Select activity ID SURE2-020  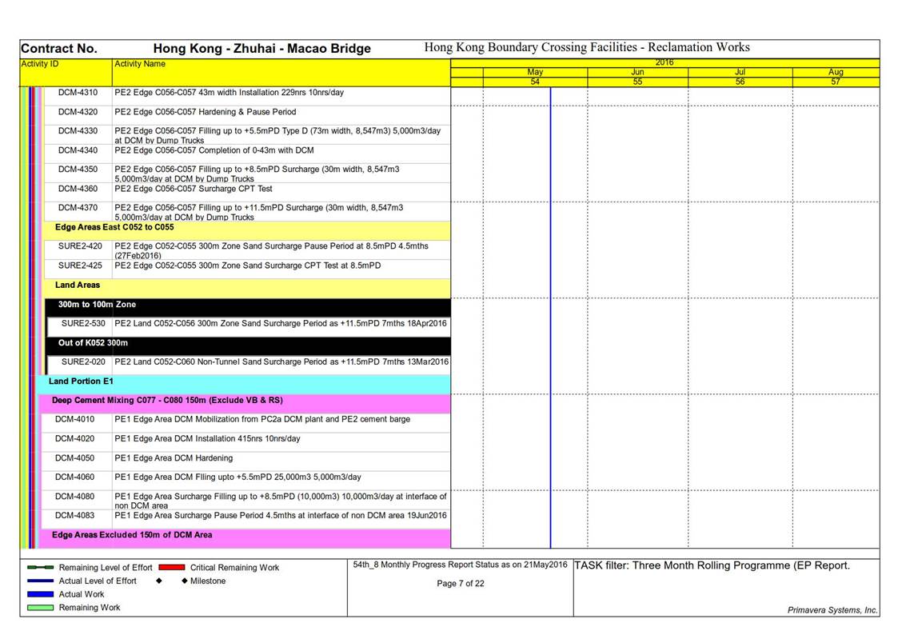point(84,361)
